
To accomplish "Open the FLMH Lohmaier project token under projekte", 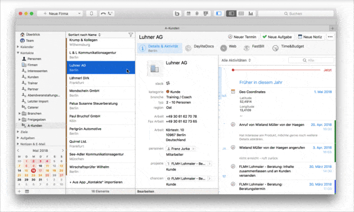I will 189,163.
